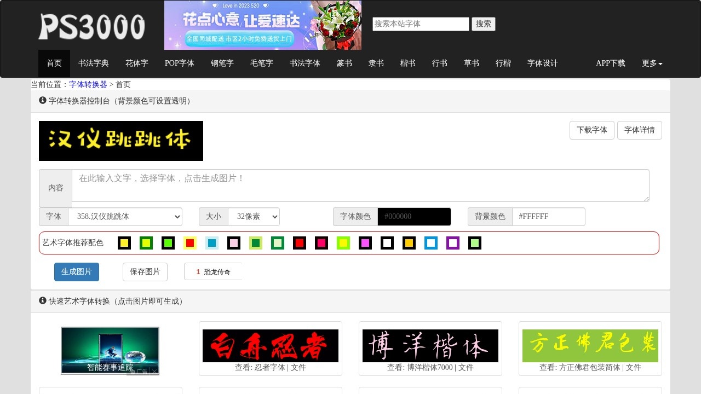Pick the white-on-blue swatch
This screenshot has height=394, width=701.
pos(431,243)
